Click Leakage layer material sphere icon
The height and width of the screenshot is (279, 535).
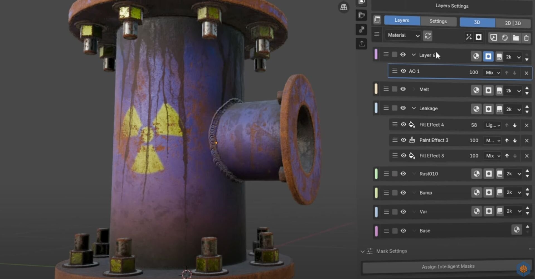point(476,109)
